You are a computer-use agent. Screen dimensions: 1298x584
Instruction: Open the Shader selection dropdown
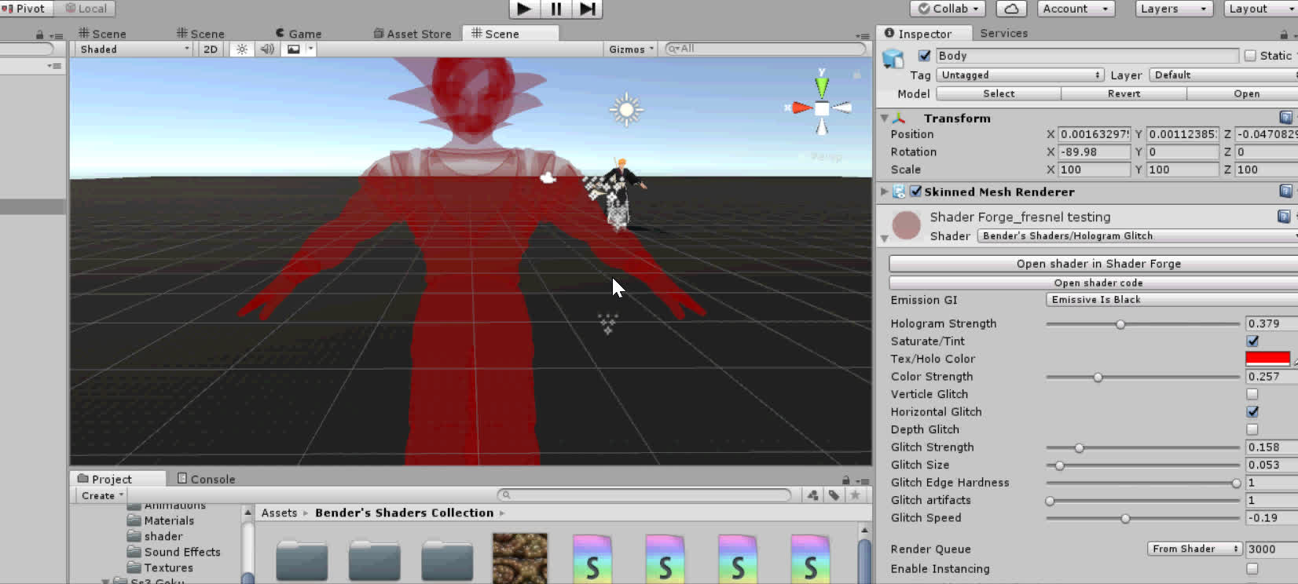[1137, 235]
